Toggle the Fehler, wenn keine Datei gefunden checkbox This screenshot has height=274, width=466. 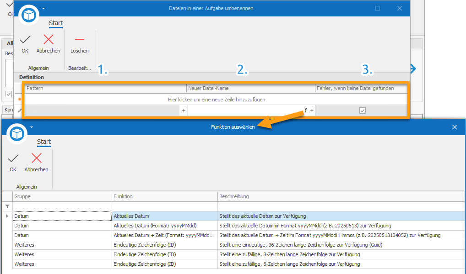[363, 111]
